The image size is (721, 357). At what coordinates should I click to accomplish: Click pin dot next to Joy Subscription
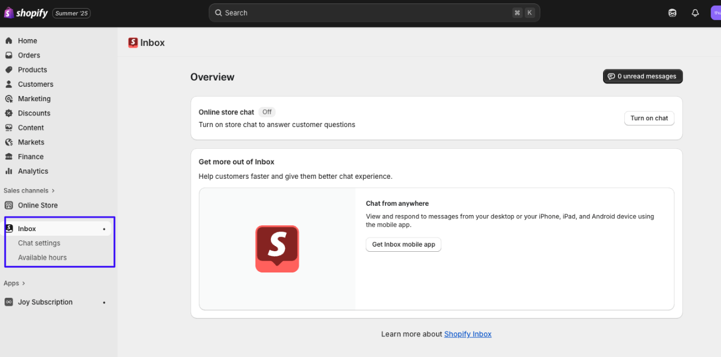(x=104, y=302)
